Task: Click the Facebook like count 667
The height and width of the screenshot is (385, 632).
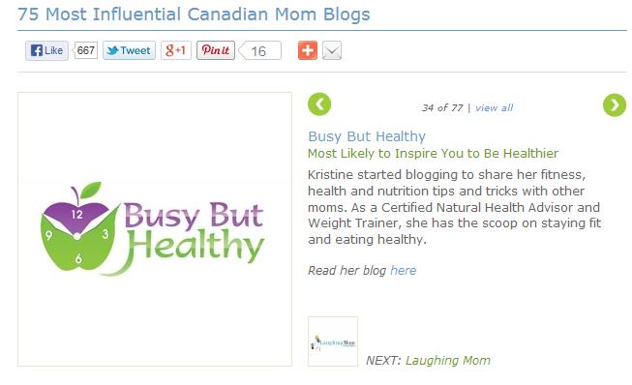Action: pyautogui.click(x=86, y=50)
